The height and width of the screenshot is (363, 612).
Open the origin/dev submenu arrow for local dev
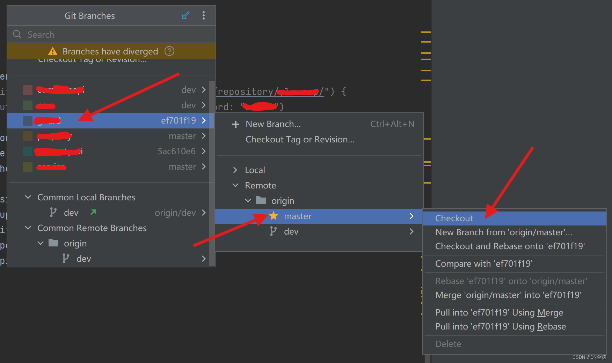pos(204,213)
